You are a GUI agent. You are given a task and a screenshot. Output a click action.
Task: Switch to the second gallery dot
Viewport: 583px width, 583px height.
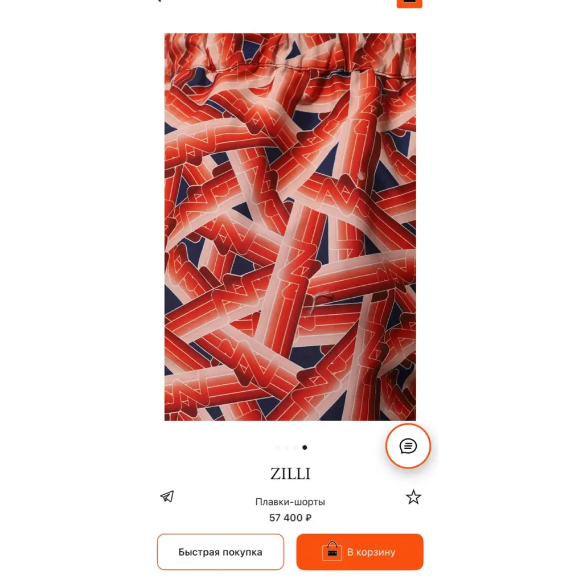click(x=286, y=447)
